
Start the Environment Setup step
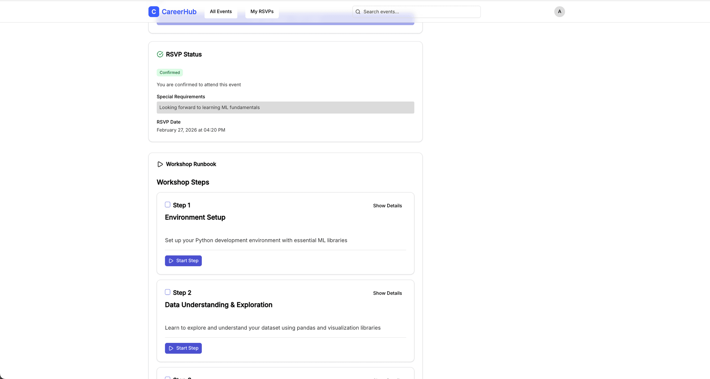(x=183, y=260)
